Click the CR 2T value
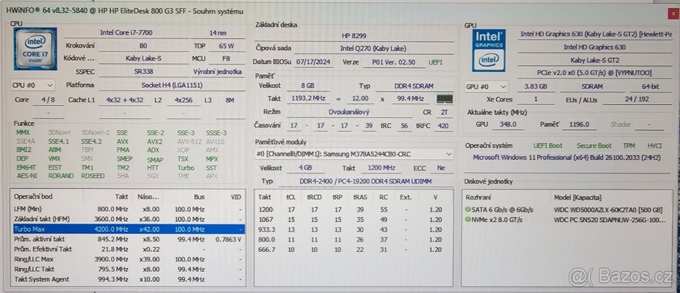This screenshot has width=680, height=293. click(x=444, y=113)
